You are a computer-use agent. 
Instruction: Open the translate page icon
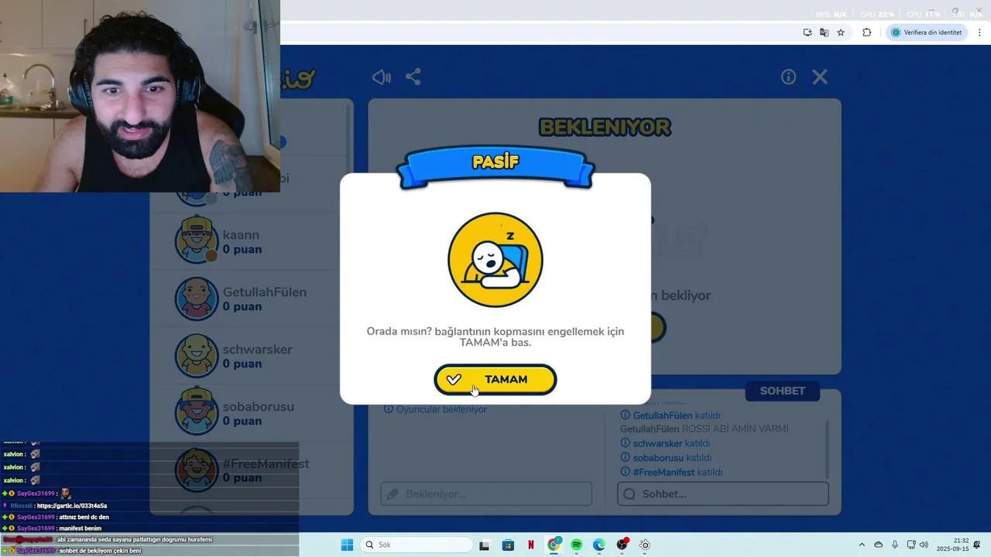point(824,32)
